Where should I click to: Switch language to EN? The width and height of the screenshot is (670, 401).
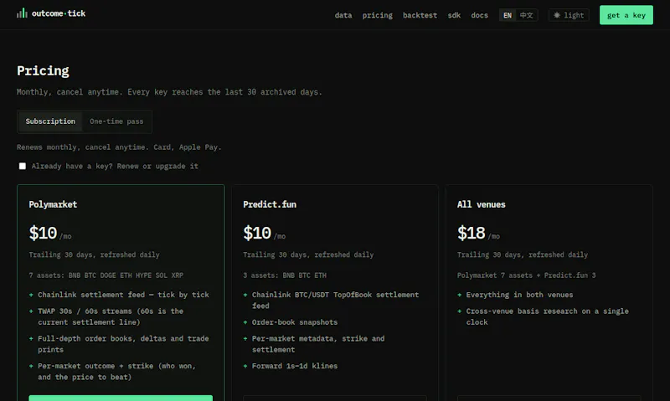508,15
